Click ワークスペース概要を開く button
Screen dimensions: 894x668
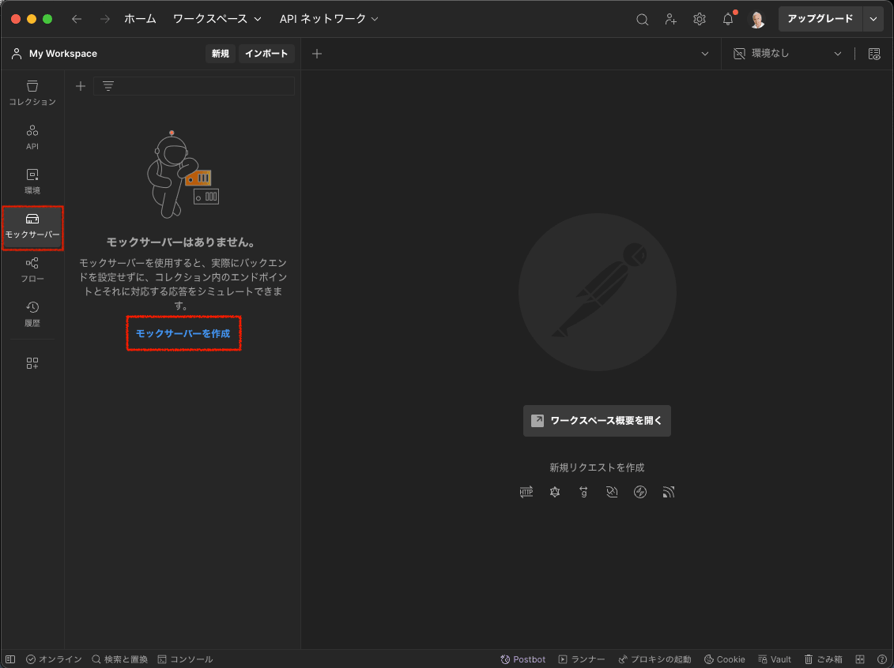pos(597,421)
